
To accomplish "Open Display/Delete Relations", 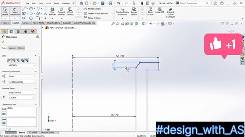I will (x=122, y=11).
